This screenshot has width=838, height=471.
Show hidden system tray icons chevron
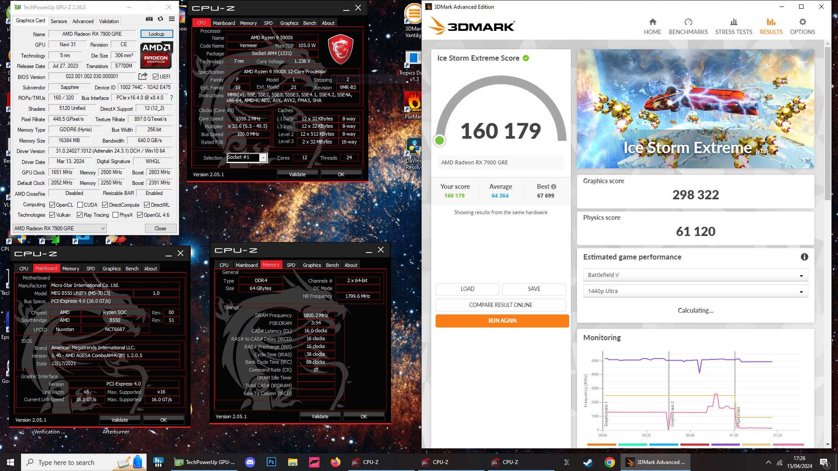[x=768, y=462]
